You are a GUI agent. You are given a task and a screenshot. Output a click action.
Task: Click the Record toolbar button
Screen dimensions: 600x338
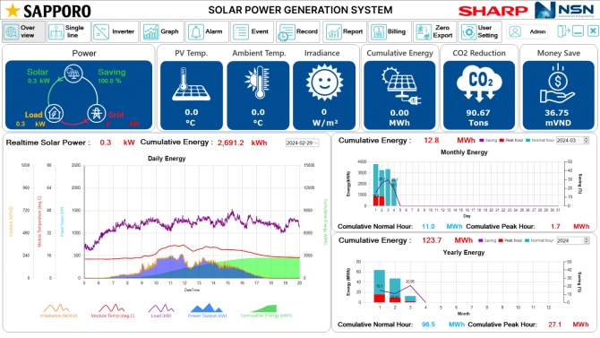click(298, 31)
